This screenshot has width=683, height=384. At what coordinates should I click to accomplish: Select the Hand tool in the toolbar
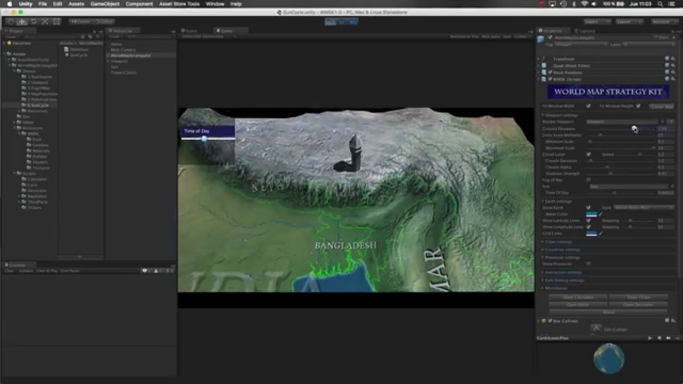(x=10, y=22)
